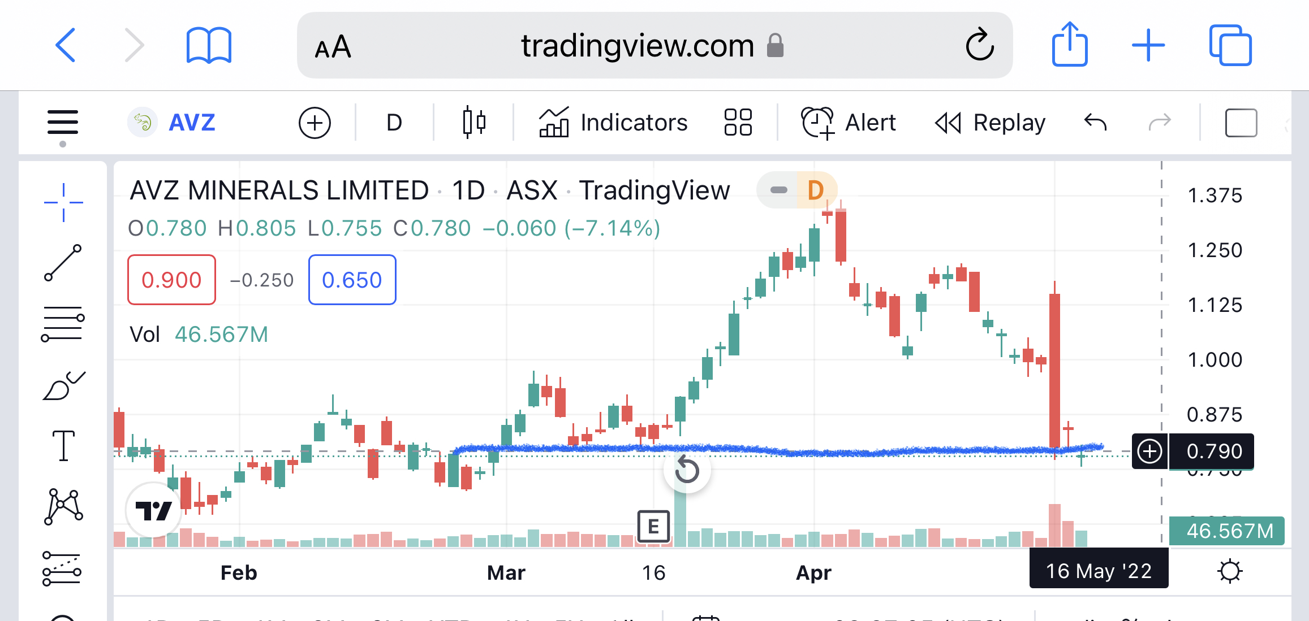
Task: Open the Fibonacci retracement tool
Action: coord(63,324)
